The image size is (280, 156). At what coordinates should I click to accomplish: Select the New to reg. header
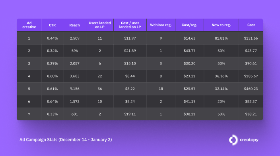221,25
